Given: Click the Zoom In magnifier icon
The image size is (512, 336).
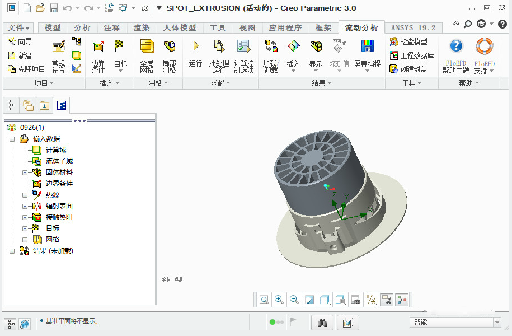Looking at the screenshot, I should click(x=279, y=300).
